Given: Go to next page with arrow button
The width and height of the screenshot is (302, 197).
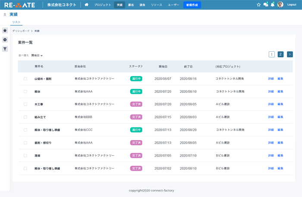Looking at the screenshot, I should tap(289, 54).
